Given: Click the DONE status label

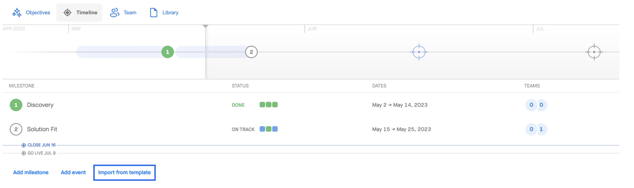Looking at the screenshot, I should [x=238, y=105].
